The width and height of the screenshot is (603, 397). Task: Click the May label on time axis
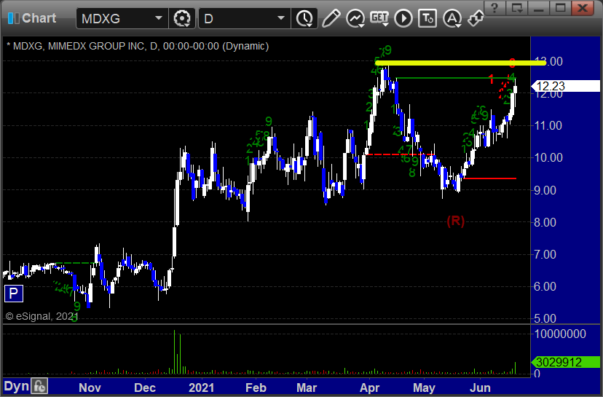click(424, 388)
